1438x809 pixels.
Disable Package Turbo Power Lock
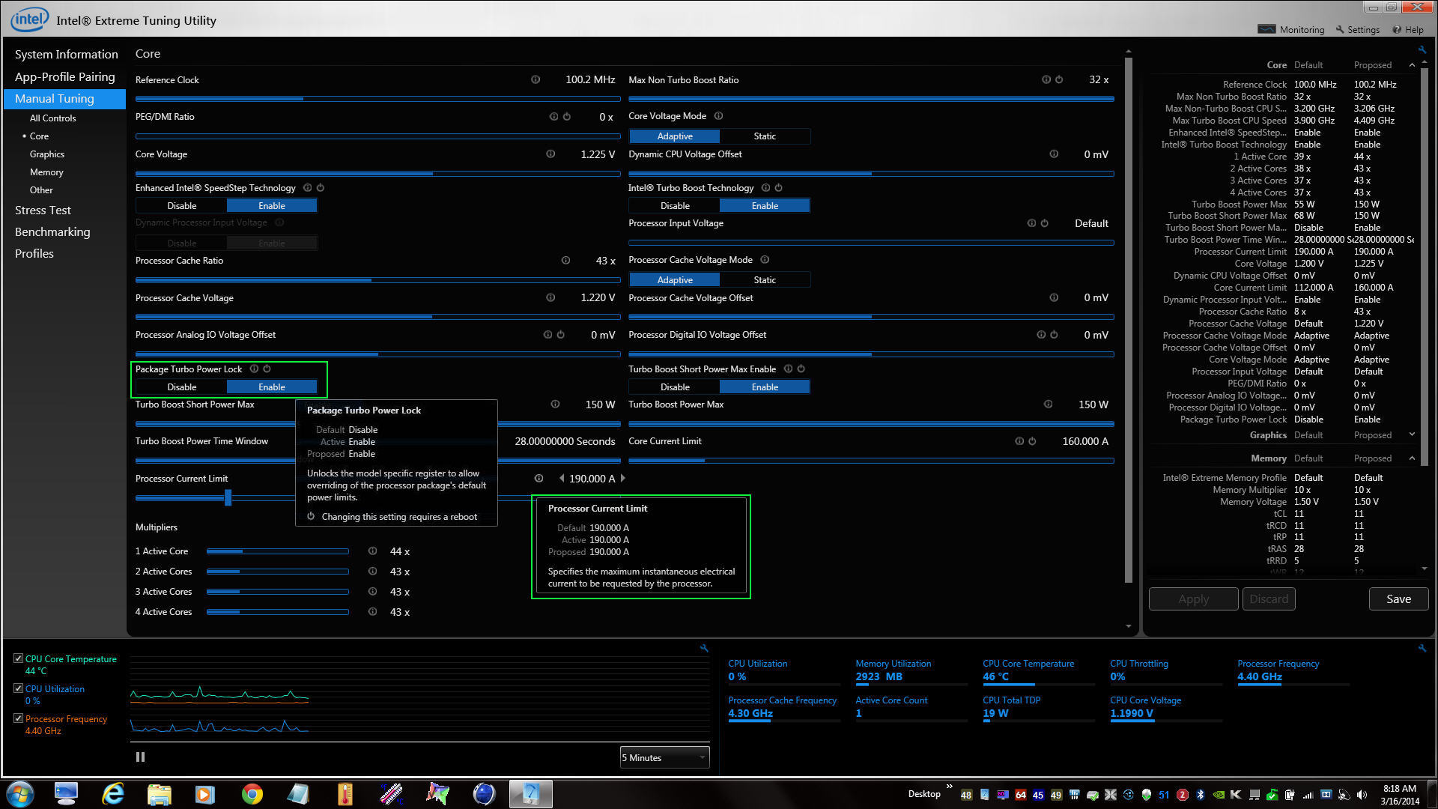(x=182, y=387)
